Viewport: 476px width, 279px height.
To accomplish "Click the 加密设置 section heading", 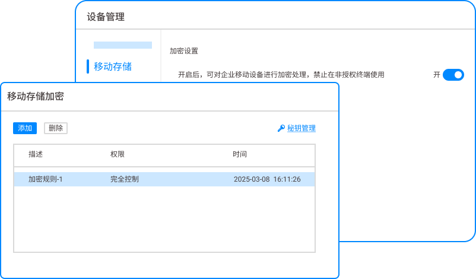I will coord(184,51).
